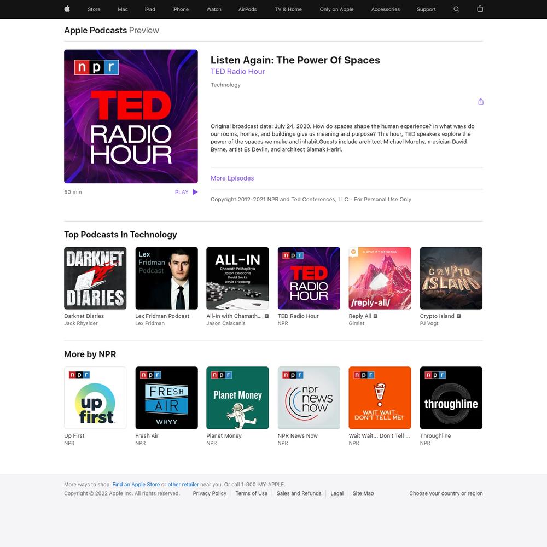Image resolution: width=547 pixels, height=547 pixels.
Task: Open the Site Map footer link
Action: pos(363,493)
